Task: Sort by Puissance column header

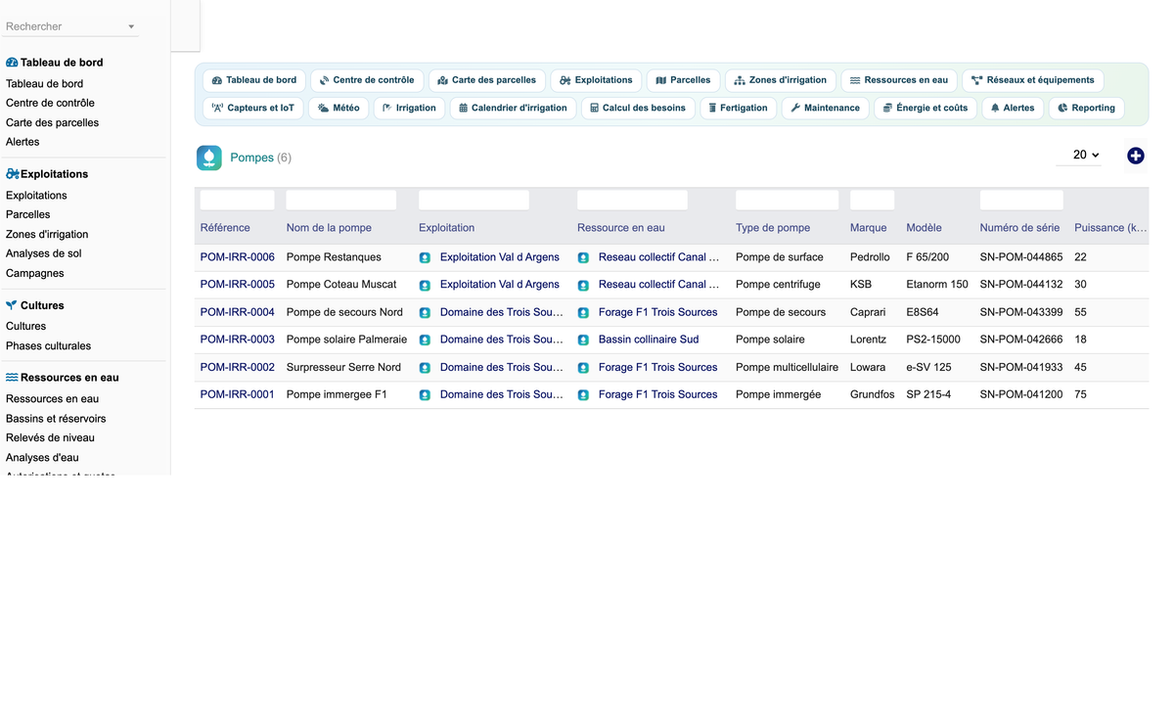Action: point(1110,228)
